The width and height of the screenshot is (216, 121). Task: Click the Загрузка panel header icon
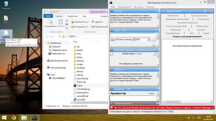pos(111,11)
